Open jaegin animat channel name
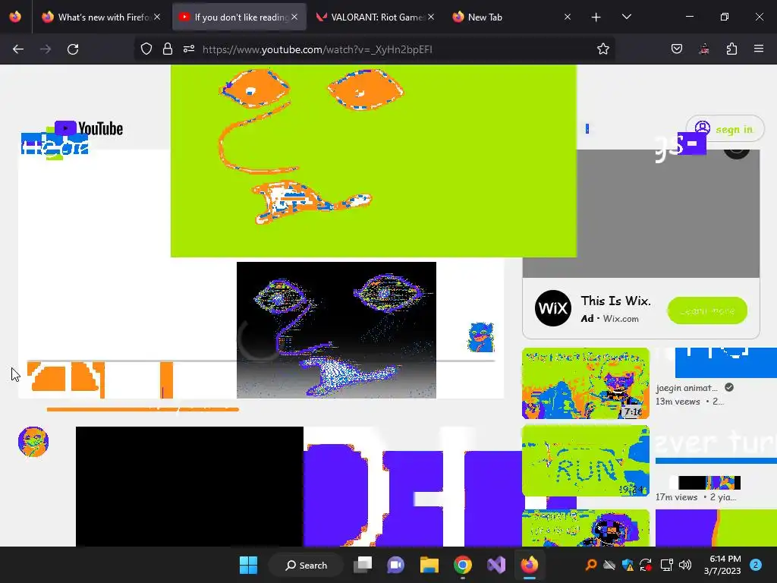The image size is (777, 583). click(686, 388)
